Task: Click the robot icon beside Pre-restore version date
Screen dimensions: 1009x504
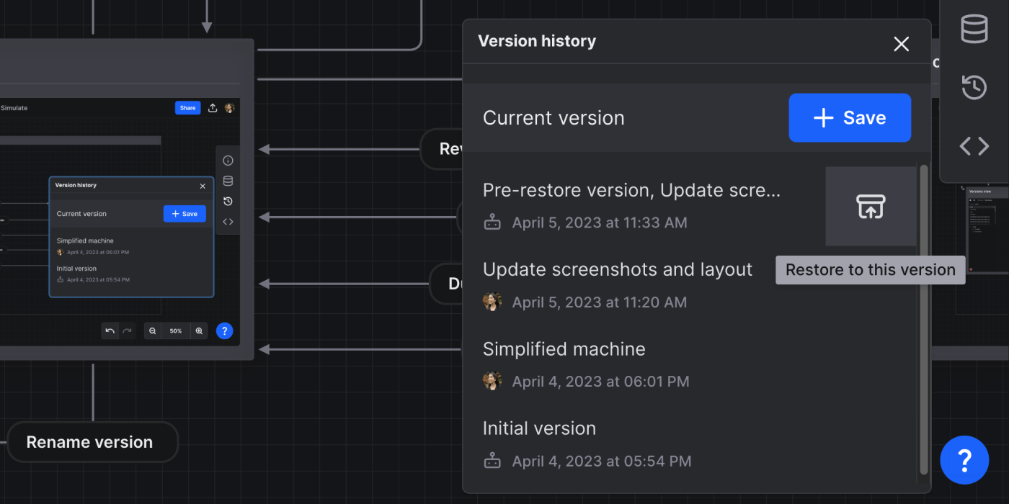Action: 492,222
